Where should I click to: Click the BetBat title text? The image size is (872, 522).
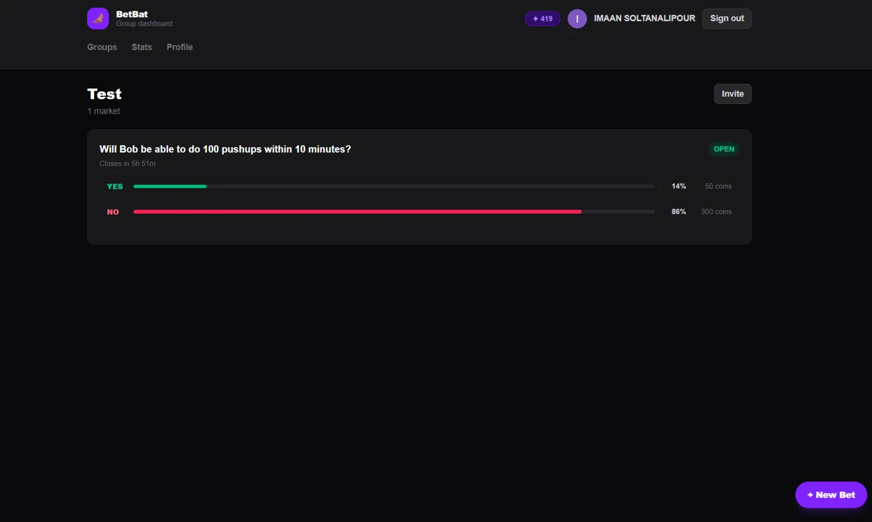tap(132, 14)
